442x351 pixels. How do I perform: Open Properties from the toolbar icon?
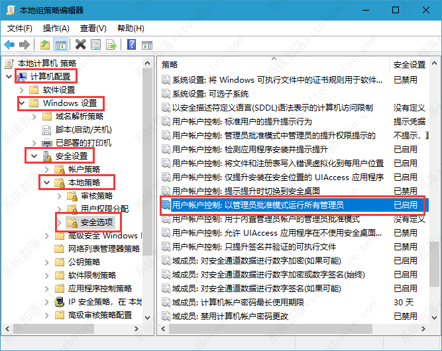click(95, 44)
